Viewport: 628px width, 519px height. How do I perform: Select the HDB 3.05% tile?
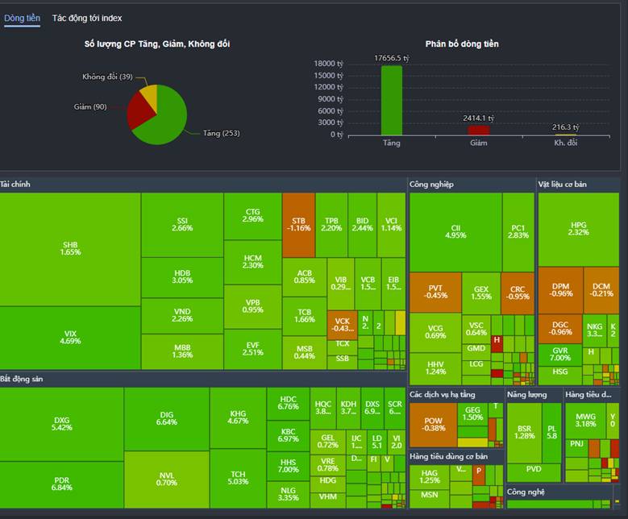pyautogui.click(x=182, y=277)
